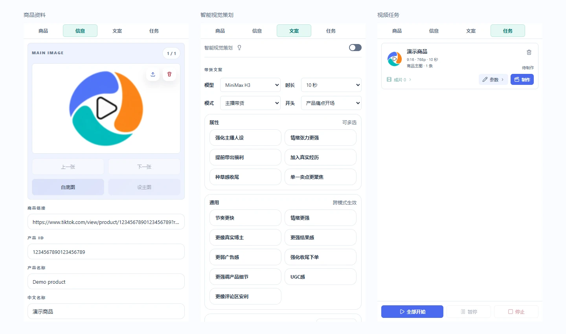Enable the 更强结果感 option
566x334 pixels.
(x=320, y=237)
